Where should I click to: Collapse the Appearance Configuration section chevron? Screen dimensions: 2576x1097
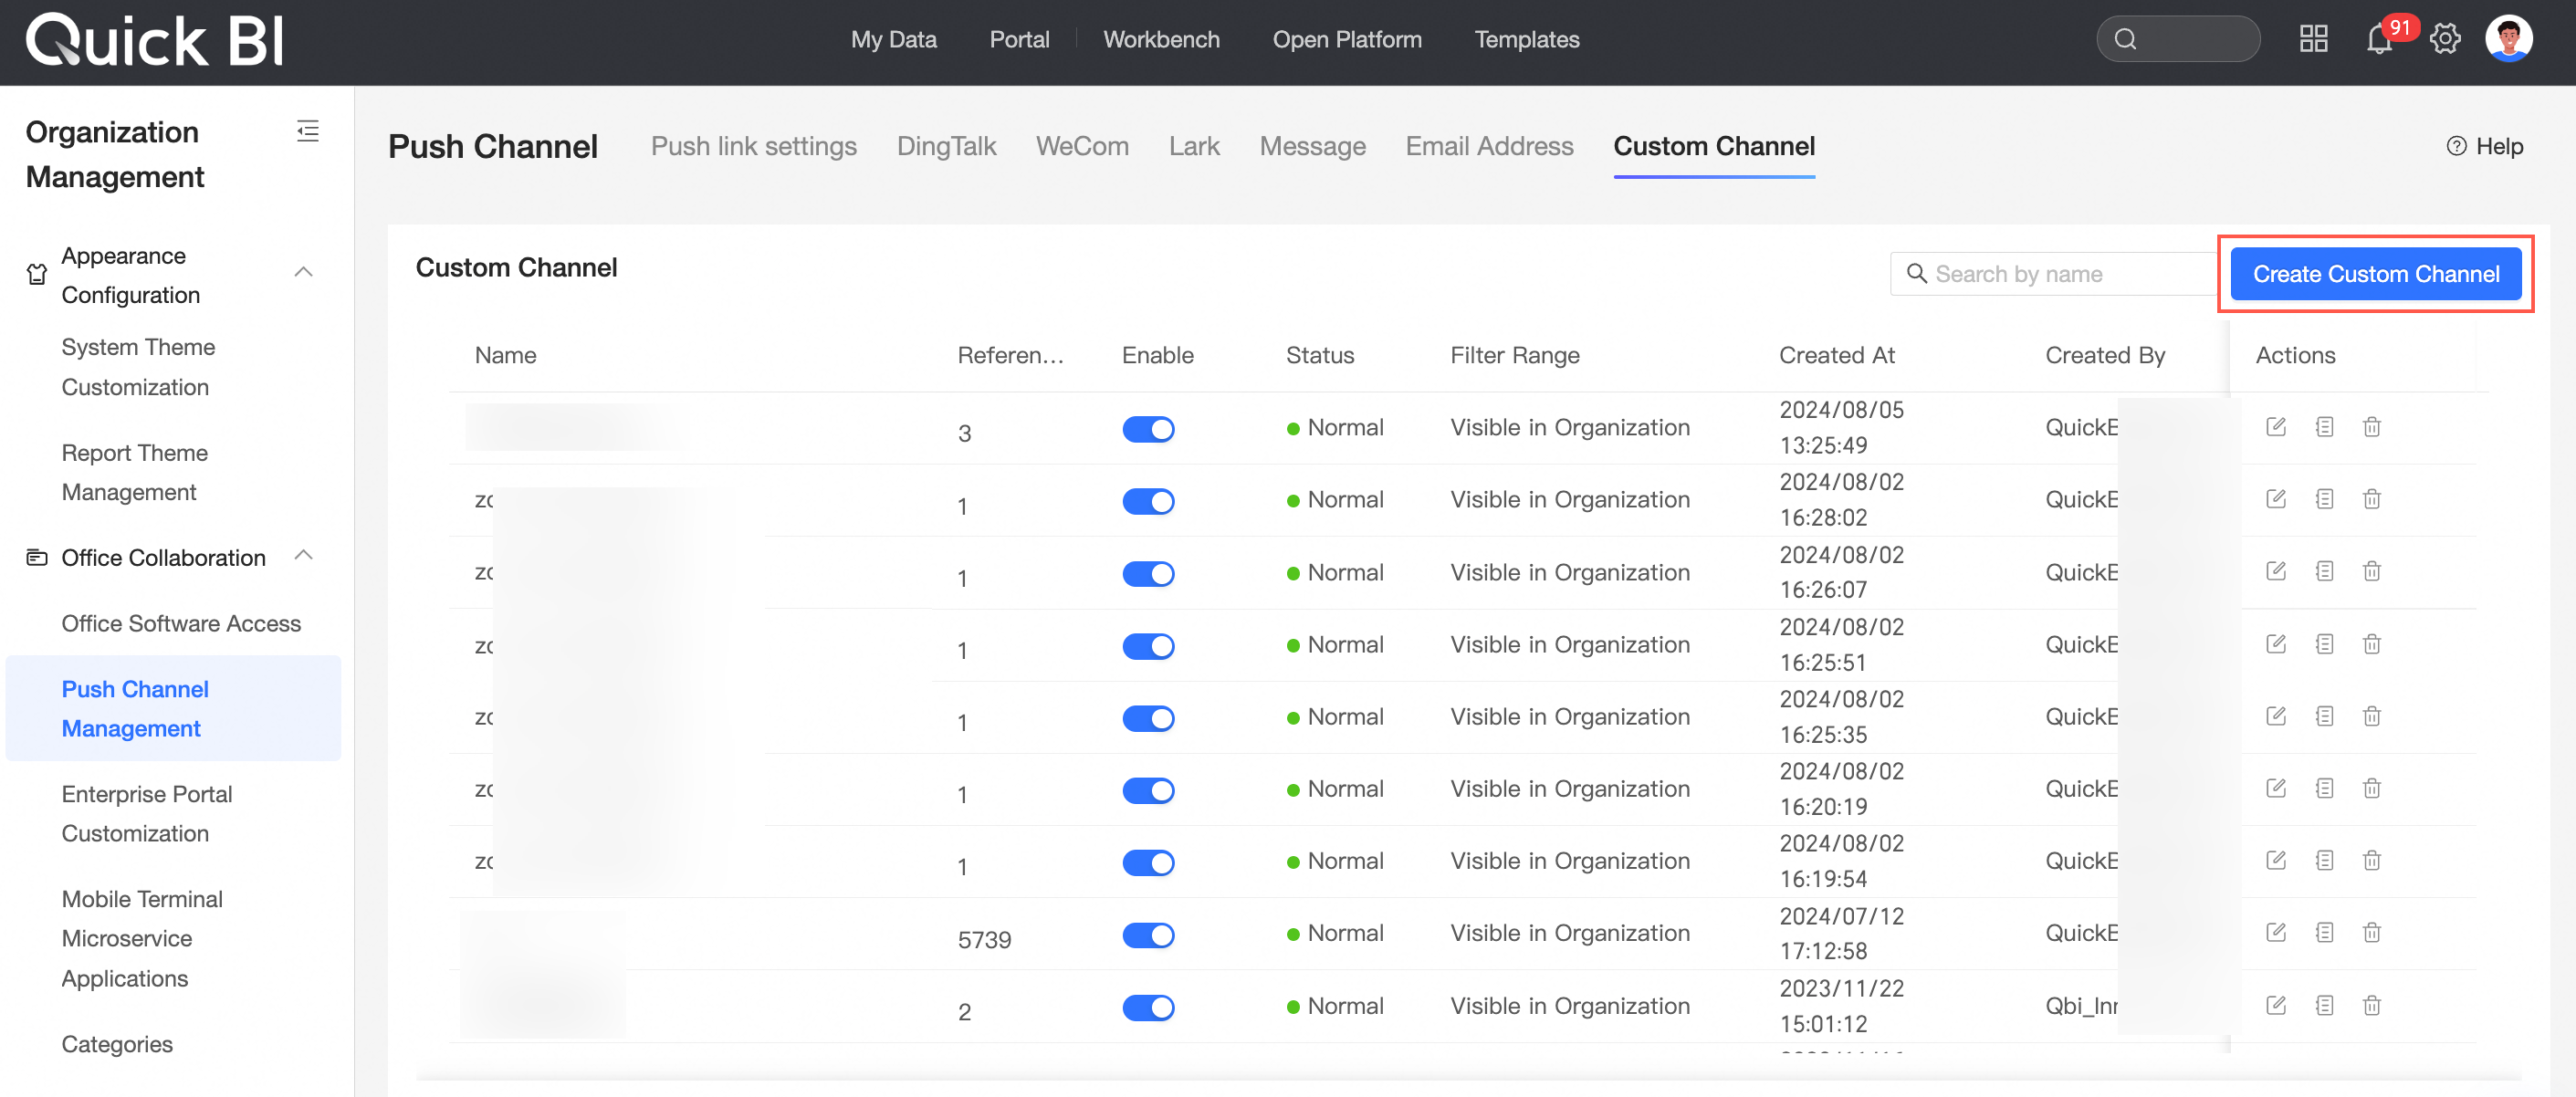click(304, 272)
